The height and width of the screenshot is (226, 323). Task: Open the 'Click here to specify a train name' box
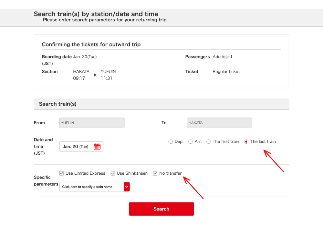click(x=91, y=187)
